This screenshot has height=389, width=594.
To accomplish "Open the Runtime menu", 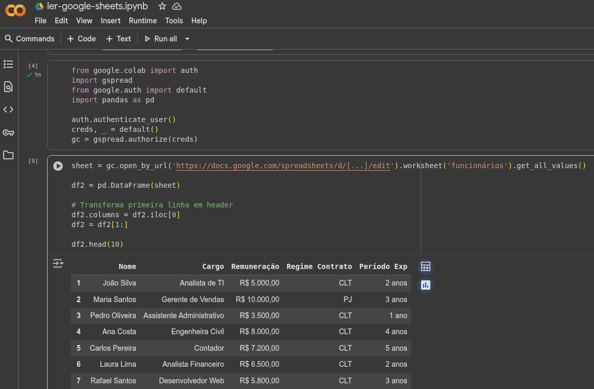I will pos(143,21).
